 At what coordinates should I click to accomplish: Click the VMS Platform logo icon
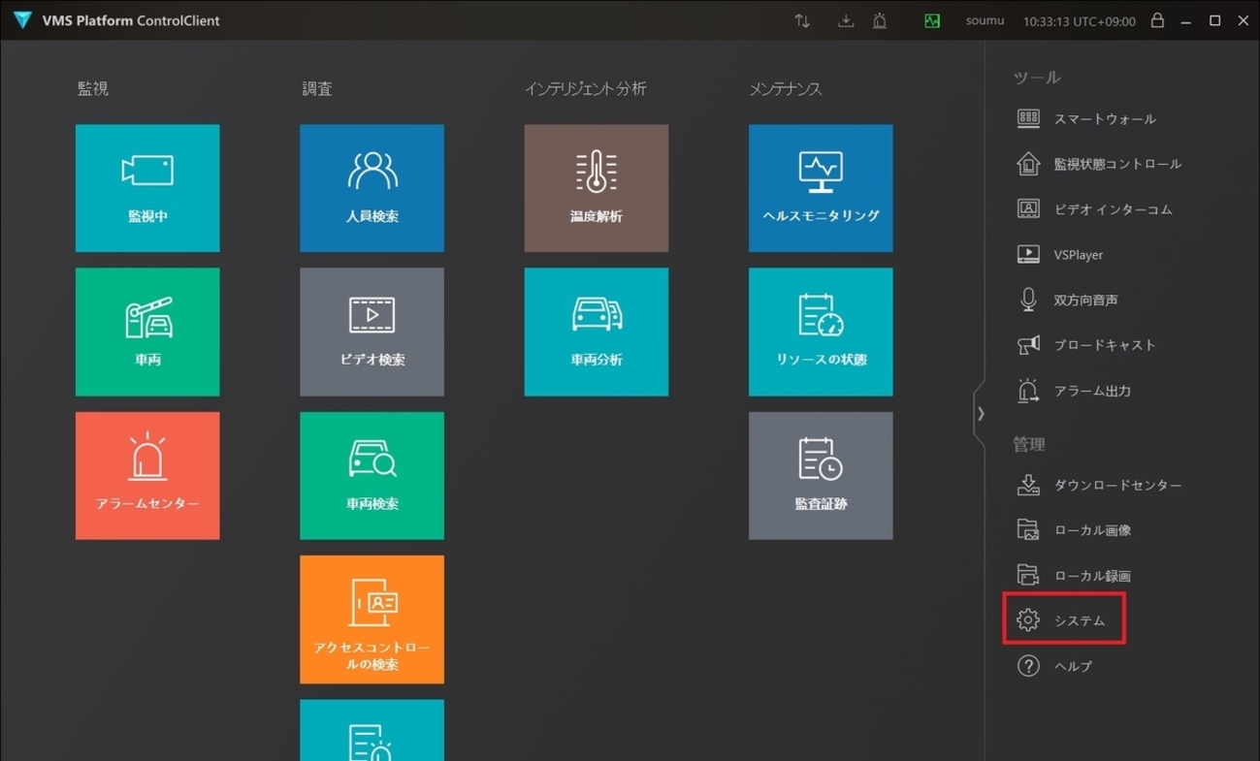21,20
